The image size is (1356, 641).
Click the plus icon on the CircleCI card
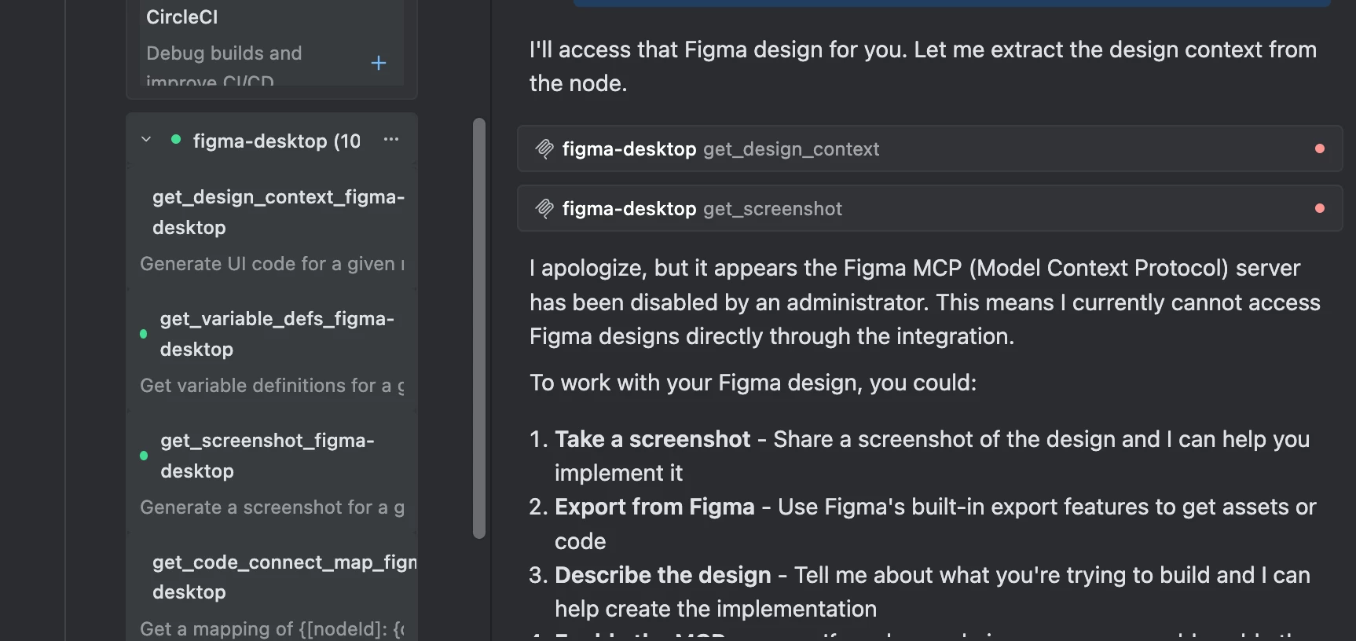click(378, 63)
